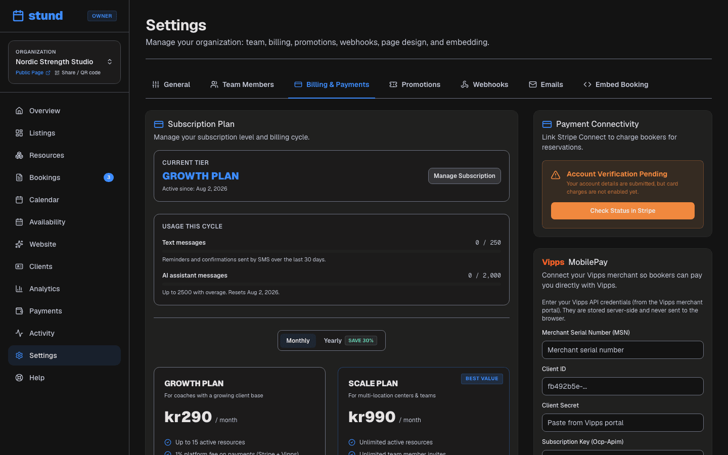Select the Growth Plan pricing card title
Viewport: 728px width, 455px height.
pyautogui.click(x=194, y=384)
